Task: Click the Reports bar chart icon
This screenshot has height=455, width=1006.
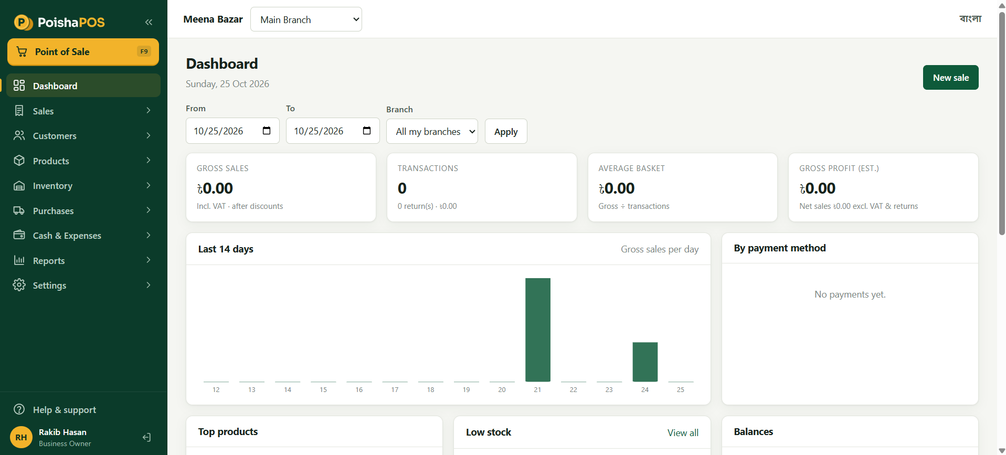Action: 19,260
